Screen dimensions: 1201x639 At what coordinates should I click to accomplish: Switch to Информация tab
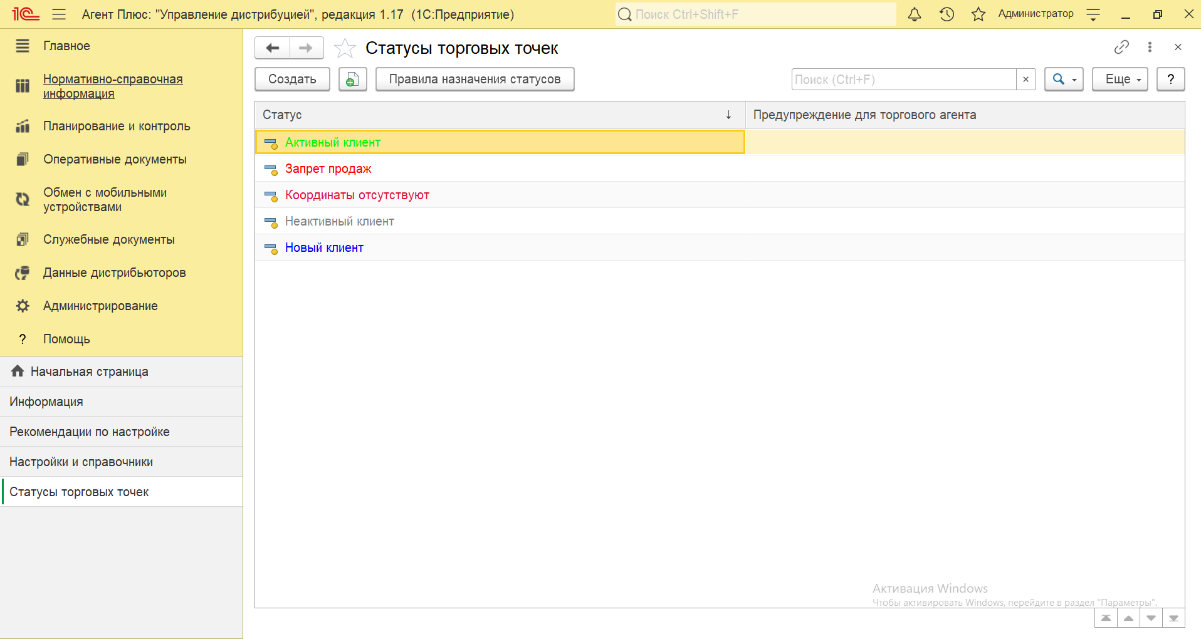[121, 402]
